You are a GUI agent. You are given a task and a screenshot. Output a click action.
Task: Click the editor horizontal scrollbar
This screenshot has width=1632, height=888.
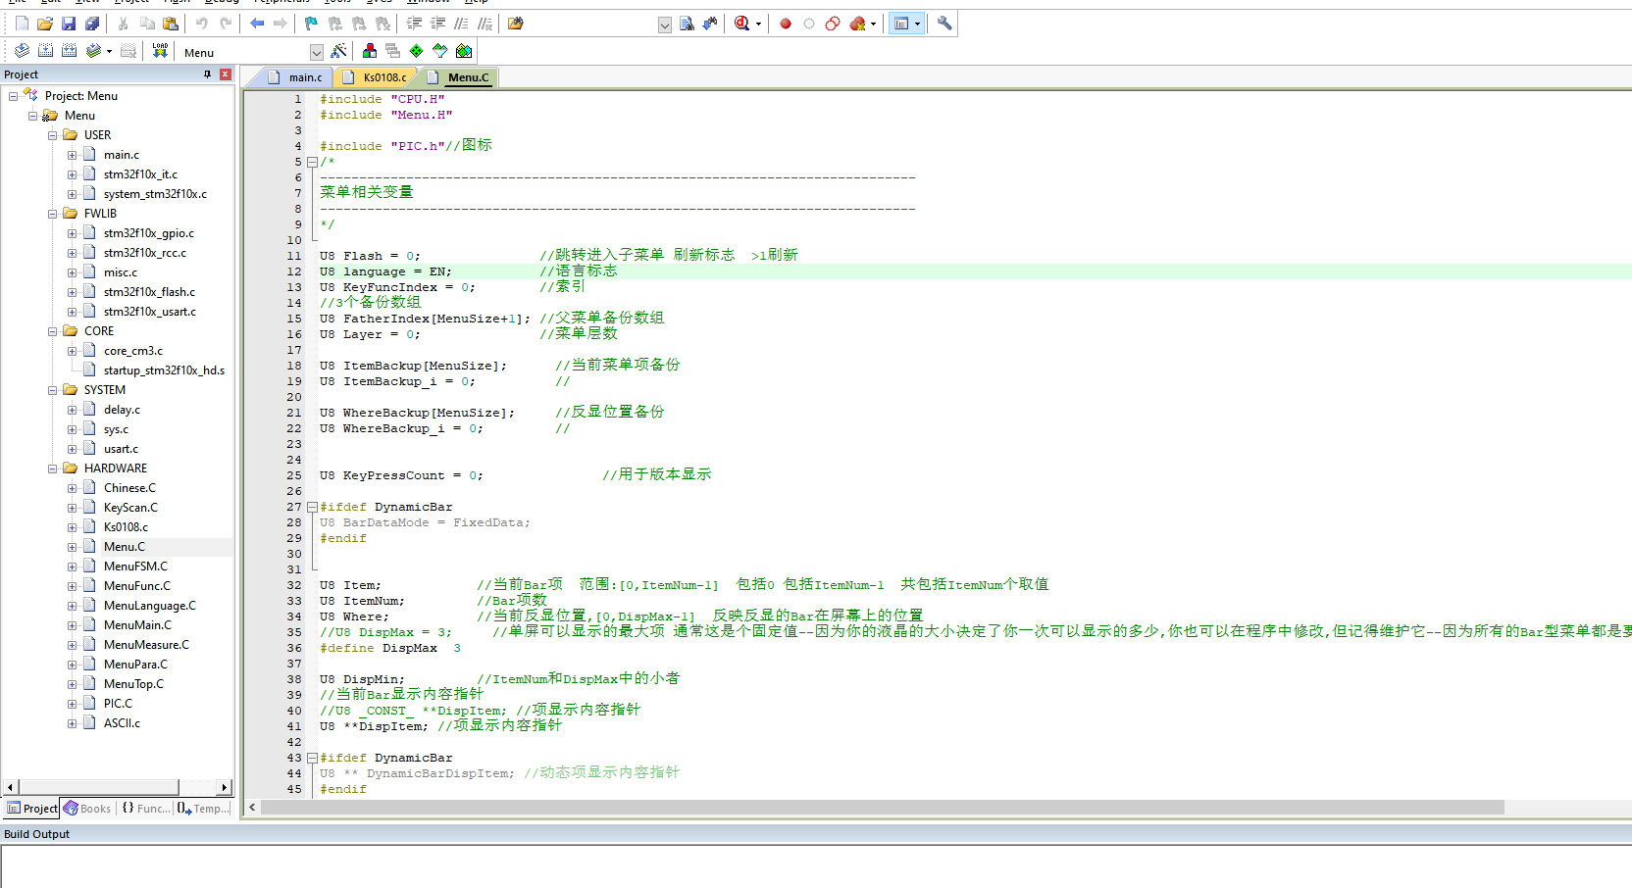(883, 807)
